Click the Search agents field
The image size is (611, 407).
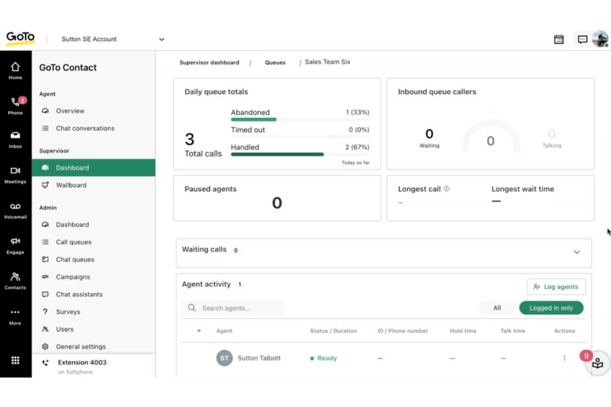click(x=232, y=308)
